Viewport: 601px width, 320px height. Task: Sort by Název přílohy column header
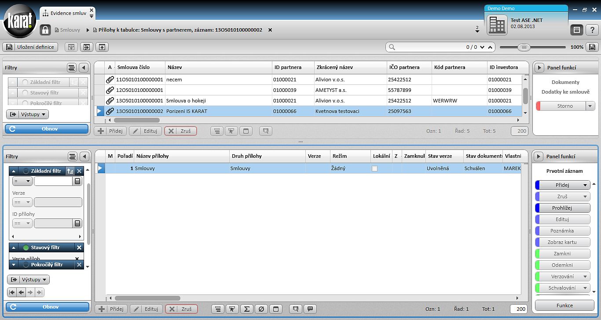tap(181, 156)
